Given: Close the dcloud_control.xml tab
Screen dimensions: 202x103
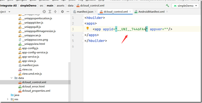Looking at the screenshot, I should coord(130,12).
